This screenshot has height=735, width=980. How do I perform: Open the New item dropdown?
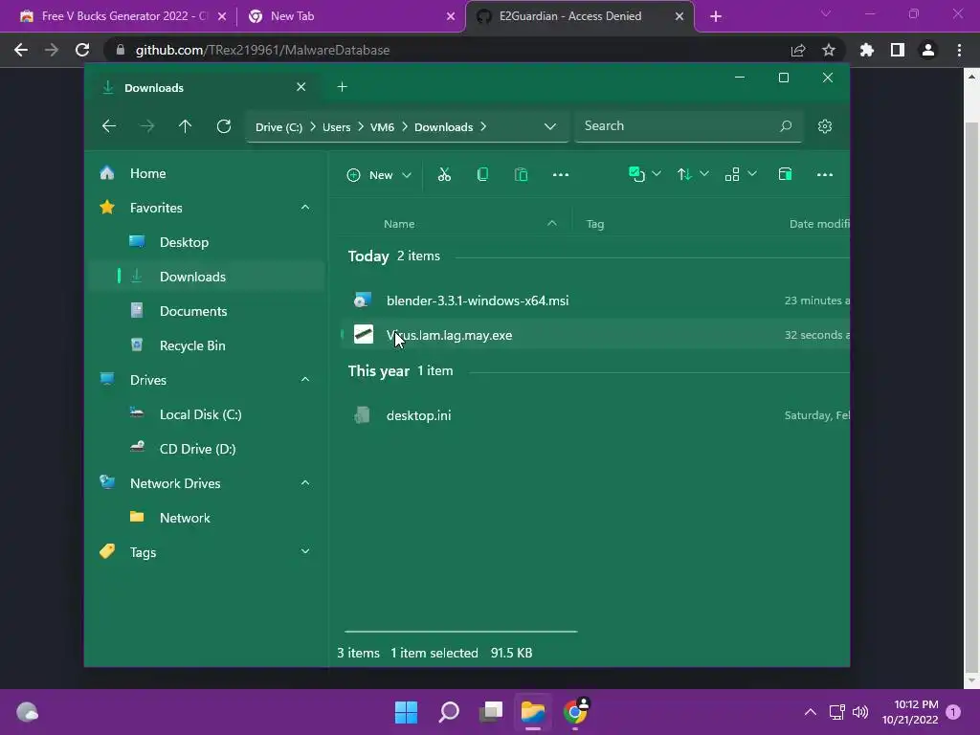[x=379, y=175]
